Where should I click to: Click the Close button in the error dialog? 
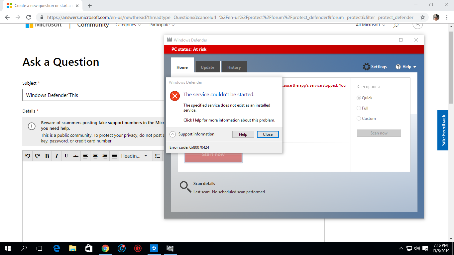coord(268,134)
